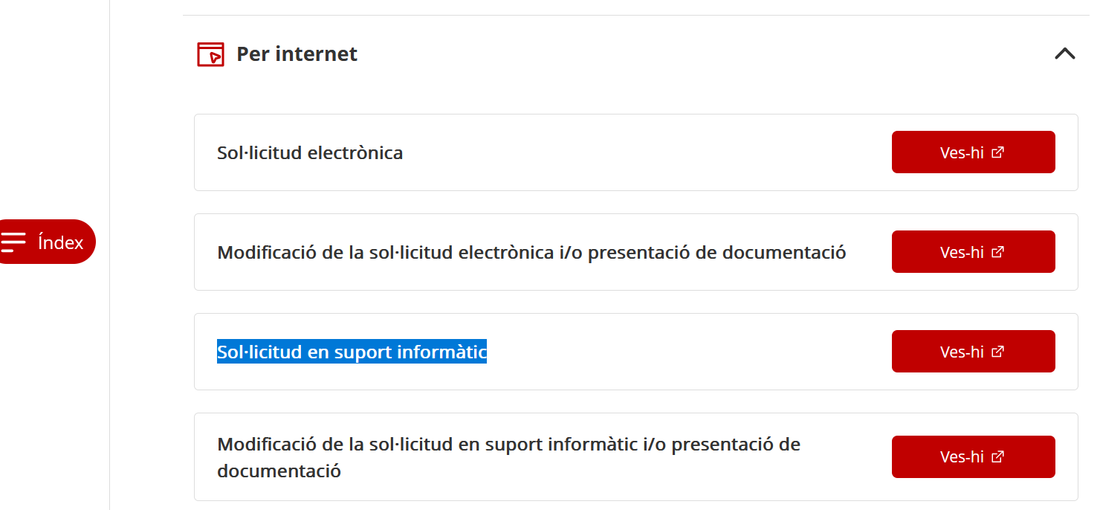Image resolution: width=1100 pixels, height=510 pixels.
Task: Toggle the Per internet heading text
Action: [x=297, y=54]
